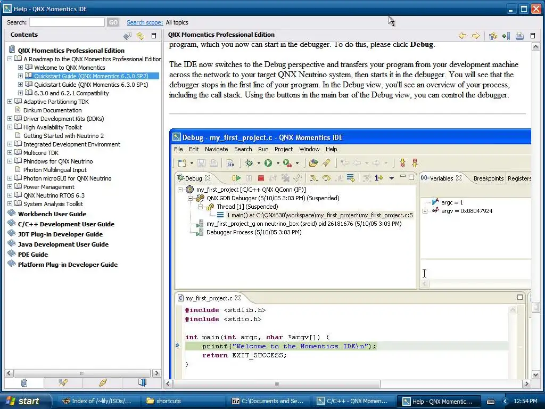The width and height of the screenshot is (545, 409).
Task: Click Show in Table of Contents icon
Action: point(493,36)
